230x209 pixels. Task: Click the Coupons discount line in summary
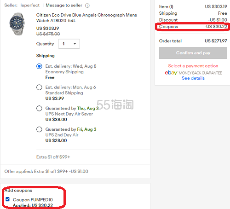[193, 27]
